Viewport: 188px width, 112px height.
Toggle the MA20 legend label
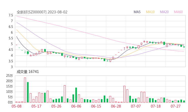[x=164, y=12]
